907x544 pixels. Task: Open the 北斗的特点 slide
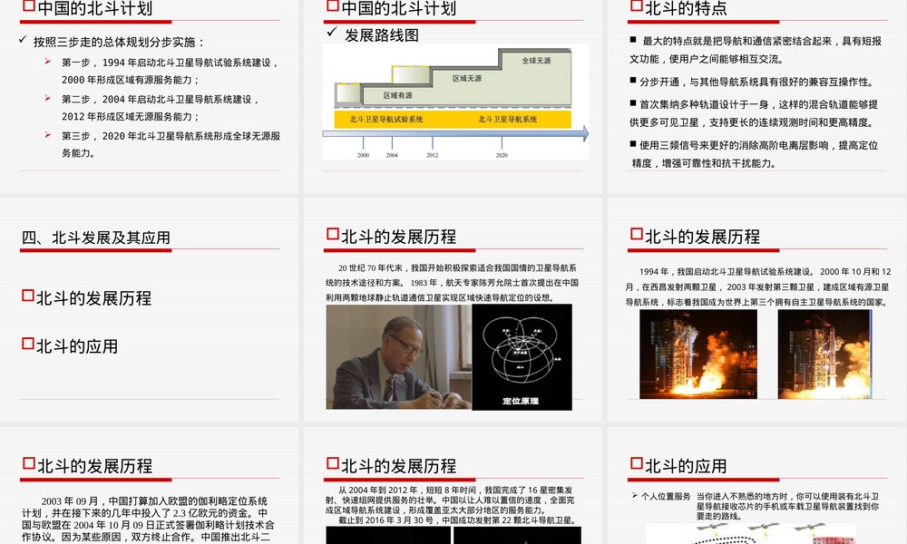(756, 96)
